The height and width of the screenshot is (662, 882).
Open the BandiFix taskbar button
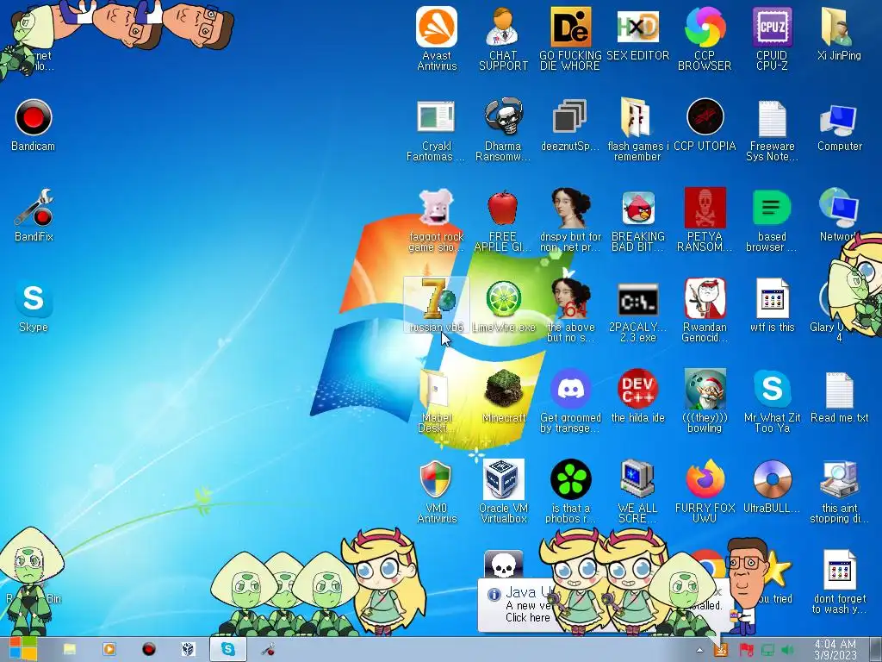pos(268,649)
